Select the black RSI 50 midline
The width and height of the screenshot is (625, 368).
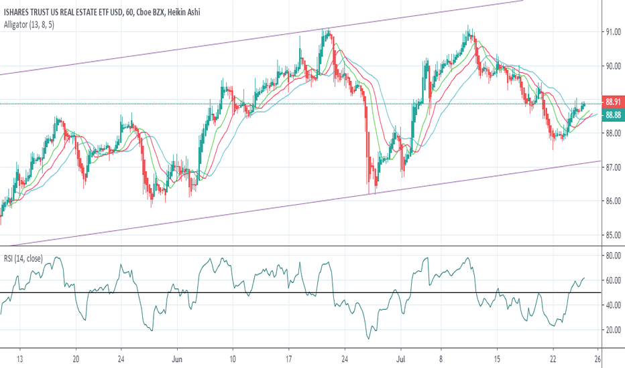300,293
